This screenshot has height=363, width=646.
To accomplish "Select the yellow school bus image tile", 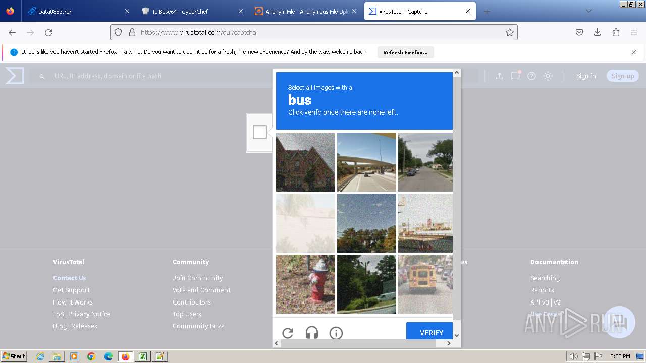I will [x=425, y=284].
